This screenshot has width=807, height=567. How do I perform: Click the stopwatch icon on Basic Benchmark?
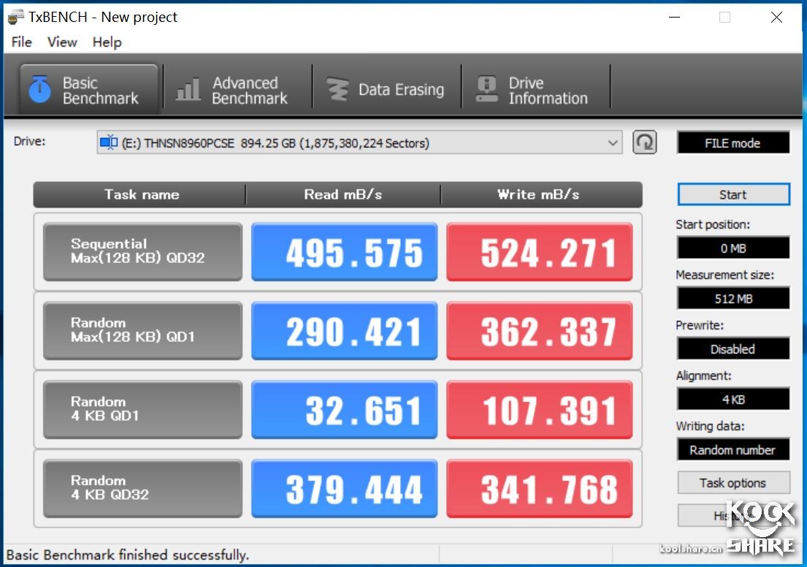[39, 90]
